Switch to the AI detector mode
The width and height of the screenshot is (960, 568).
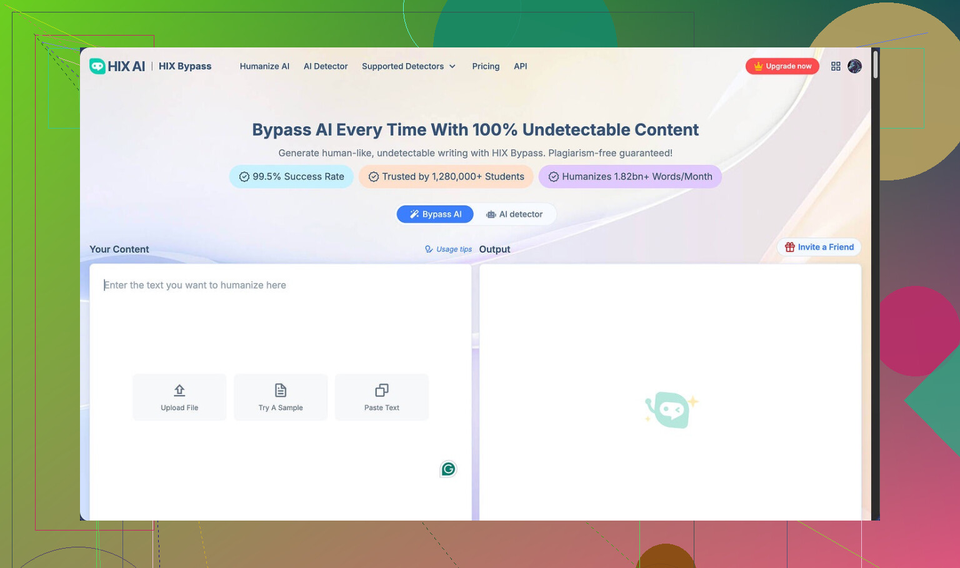[x=514, y=214]
